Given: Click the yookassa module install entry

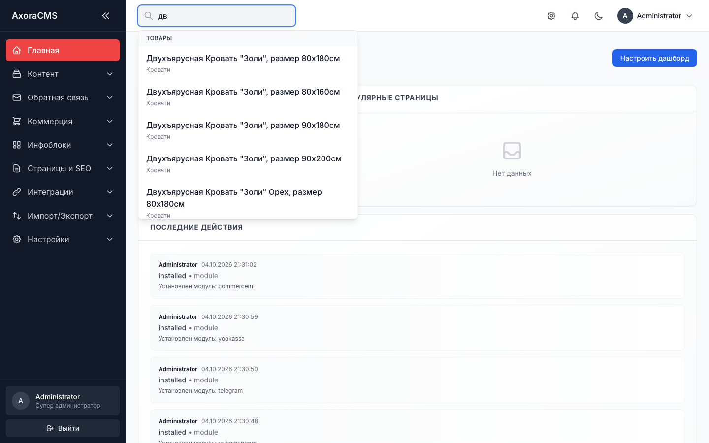Looking at the screenshot, I should click(418, 328).
